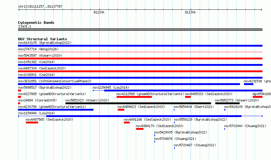Click the small red bar under nsv5498517

19,91
